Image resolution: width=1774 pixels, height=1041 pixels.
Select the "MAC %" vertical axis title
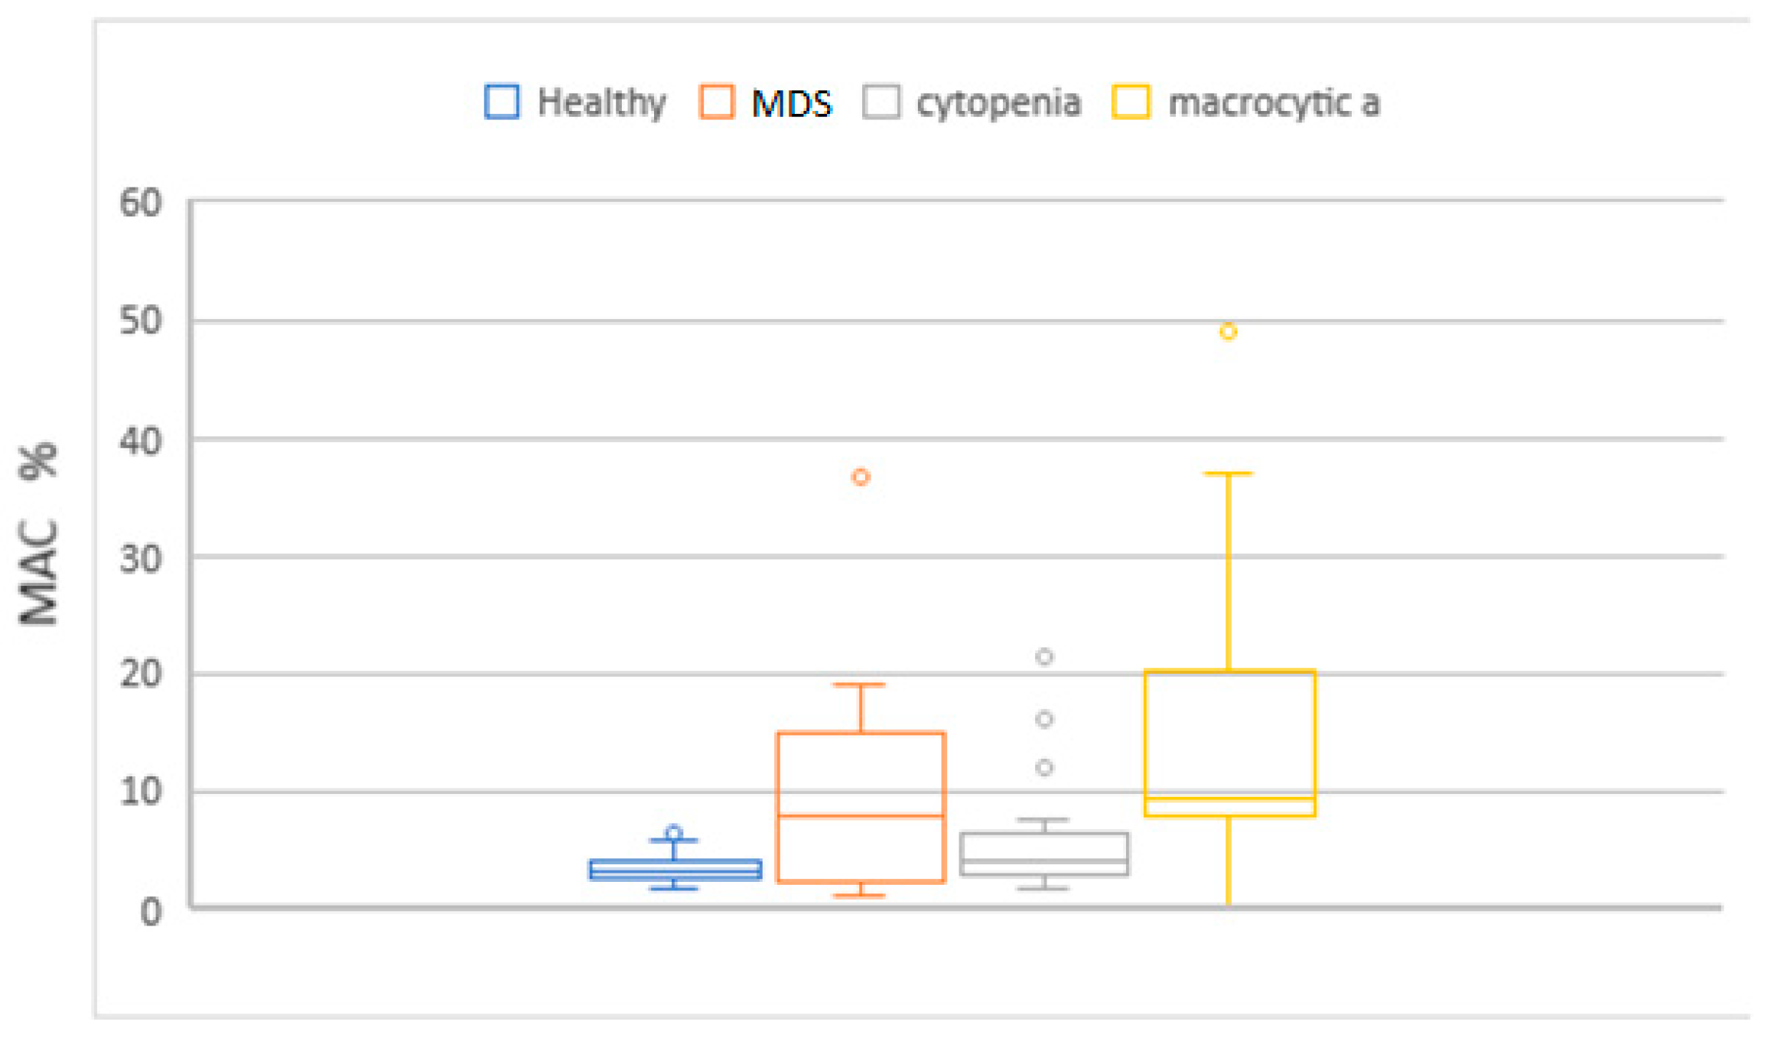pyautogui.click(x=38, y=535)
